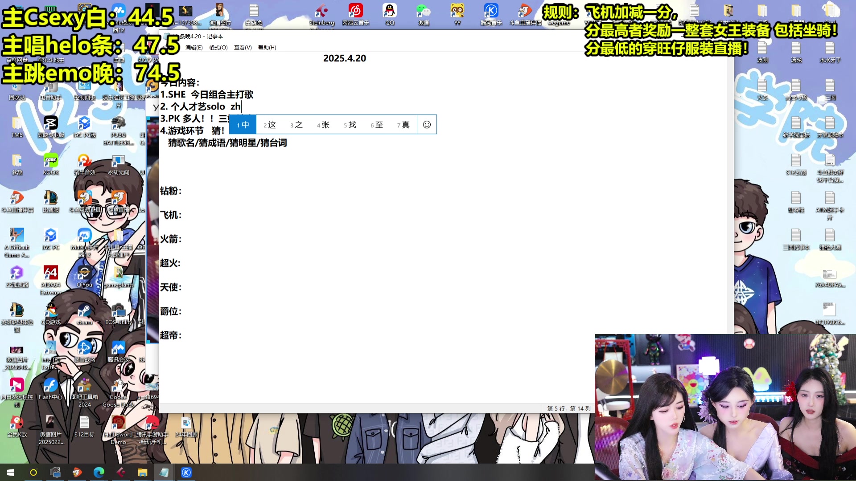Open the Steinberg Cubase desktop shortcut
The height and width of the screenshot is (481, 856).
click(321, 14)
